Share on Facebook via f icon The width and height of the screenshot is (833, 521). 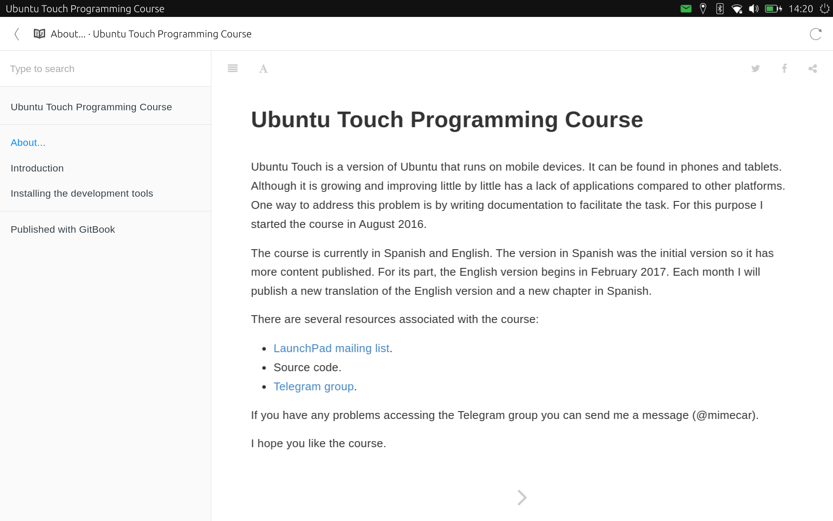[x=784, y=69]
